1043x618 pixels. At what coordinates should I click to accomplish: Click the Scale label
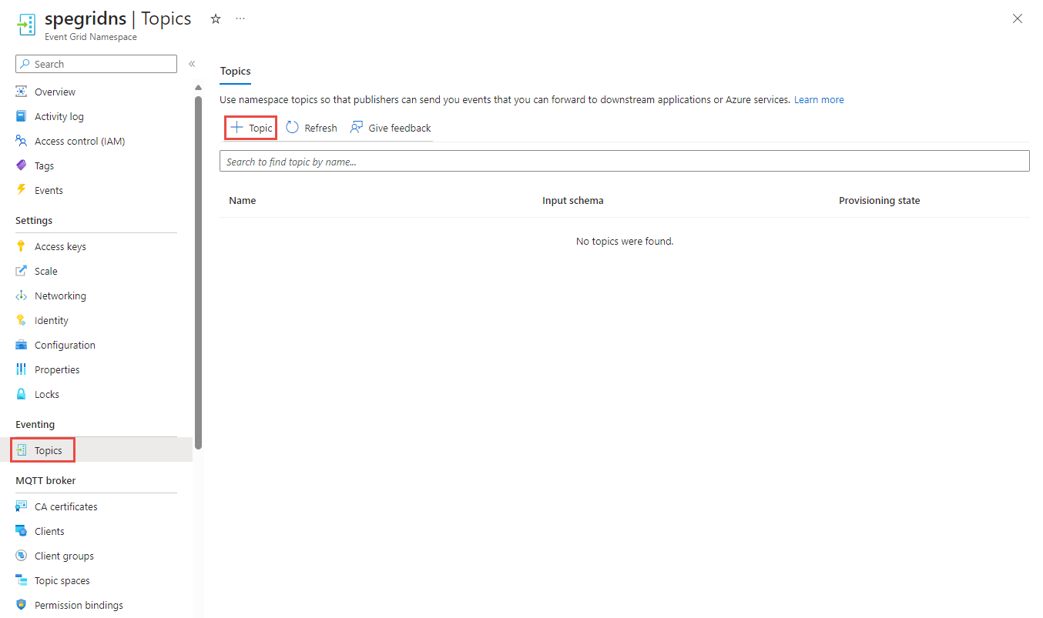coord(46,272)
